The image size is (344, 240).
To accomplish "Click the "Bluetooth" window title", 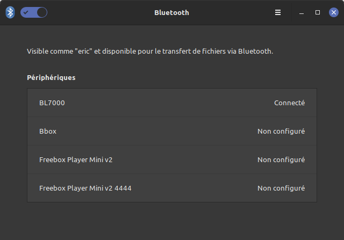I will click(x=171, y=12).
